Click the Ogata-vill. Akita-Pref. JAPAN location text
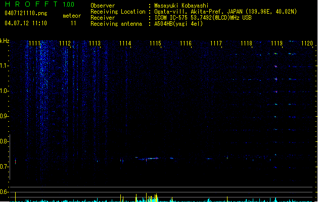The height and width of the screenshot is (202, 318). point(225,12)
